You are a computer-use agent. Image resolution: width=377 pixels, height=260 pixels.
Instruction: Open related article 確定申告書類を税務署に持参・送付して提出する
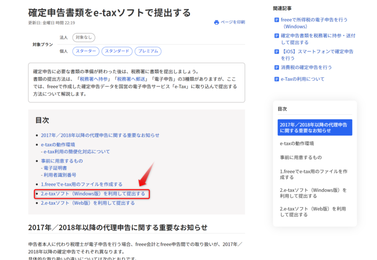(318, 39)
